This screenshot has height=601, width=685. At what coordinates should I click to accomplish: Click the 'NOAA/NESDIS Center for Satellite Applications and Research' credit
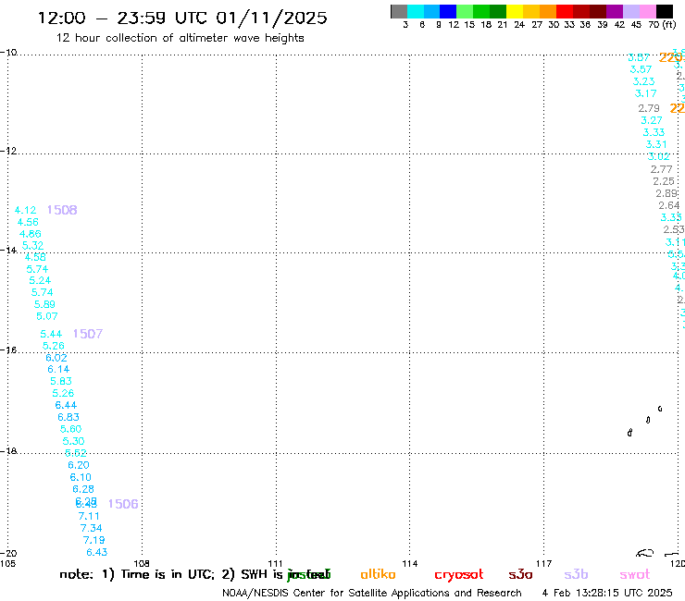tap(372, 593)
